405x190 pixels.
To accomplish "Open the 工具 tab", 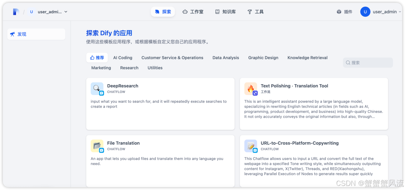I will click(x=255, y=12).
